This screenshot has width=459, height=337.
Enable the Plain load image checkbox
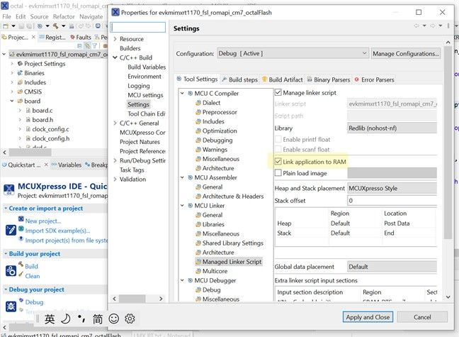[278, 173]
